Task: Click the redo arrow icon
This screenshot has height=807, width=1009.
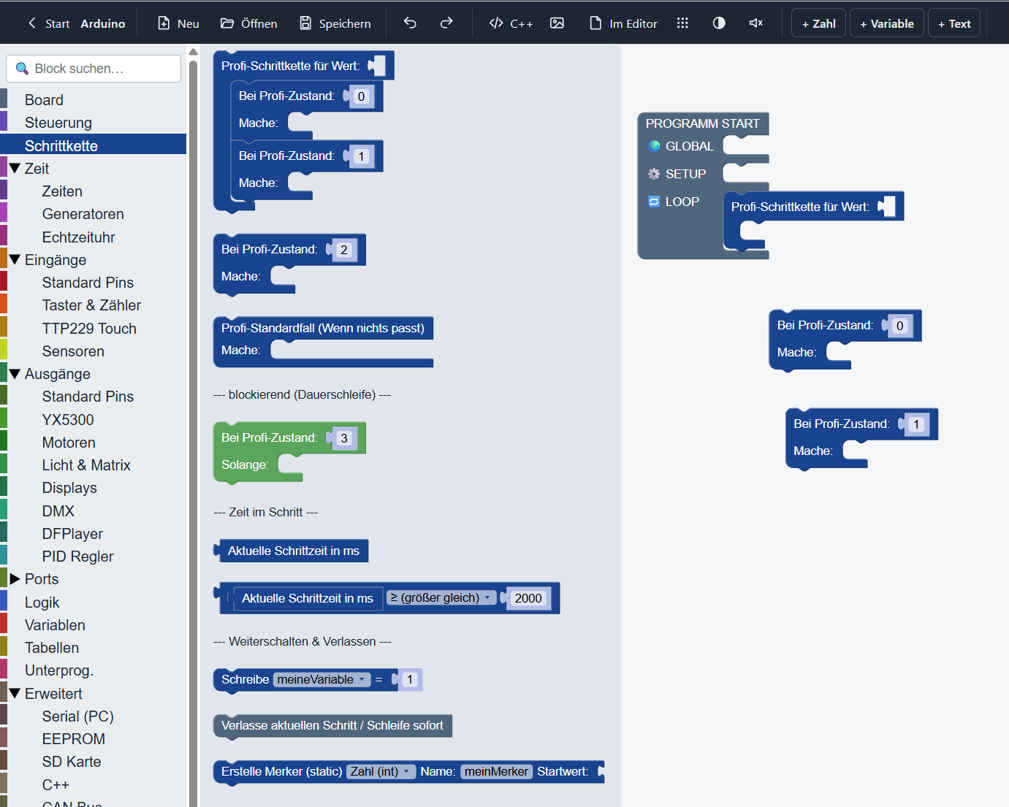Action: [x=446, y=23]
